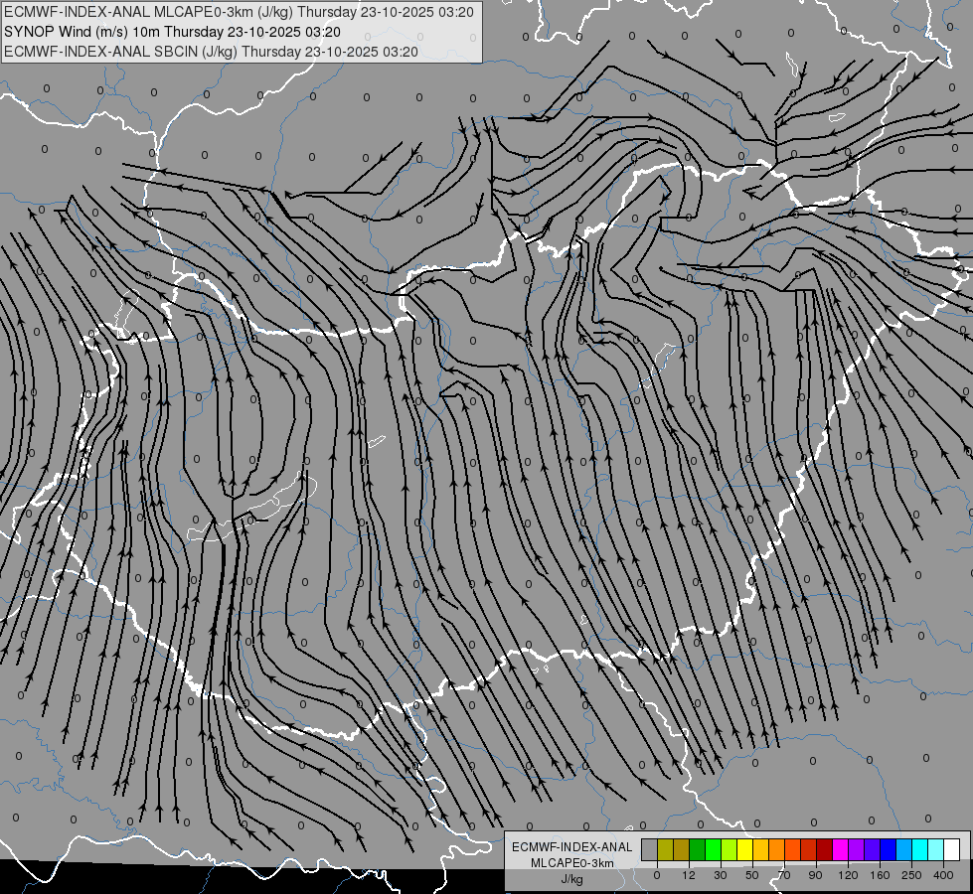Pick the bright green legend swatch
973x894 pixels.
713,849
